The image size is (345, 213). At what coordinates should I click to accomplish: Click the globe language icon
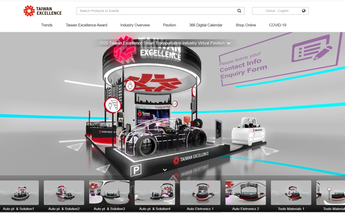(304, 11)
